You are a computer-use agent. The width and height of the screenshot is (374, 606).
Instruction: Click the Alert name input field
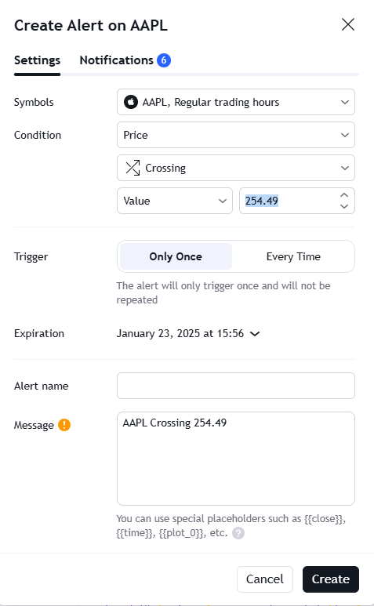click(x=236, y=386)
